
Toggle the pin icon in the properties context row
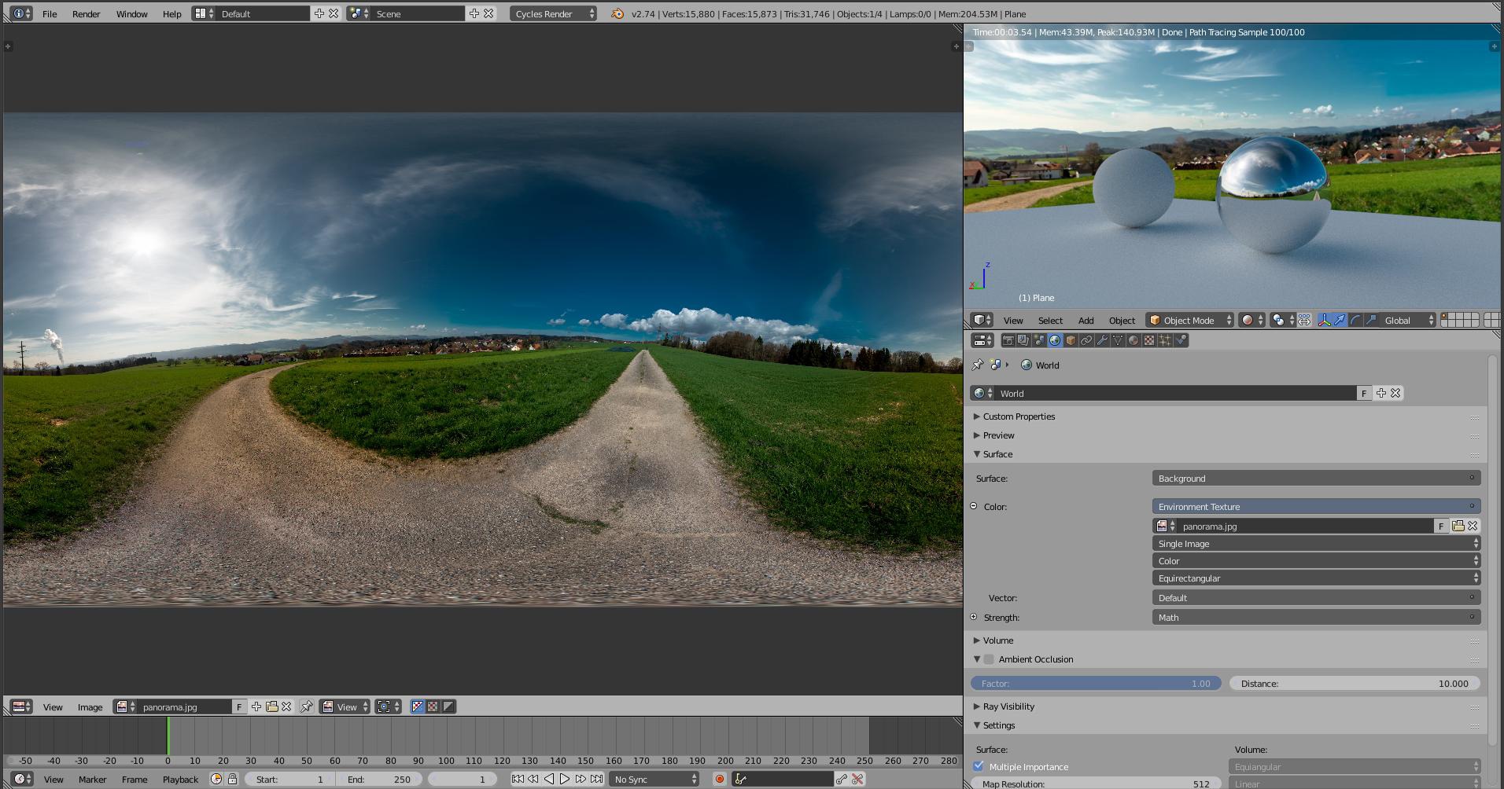pyautogui.click(x=978, y=365)
